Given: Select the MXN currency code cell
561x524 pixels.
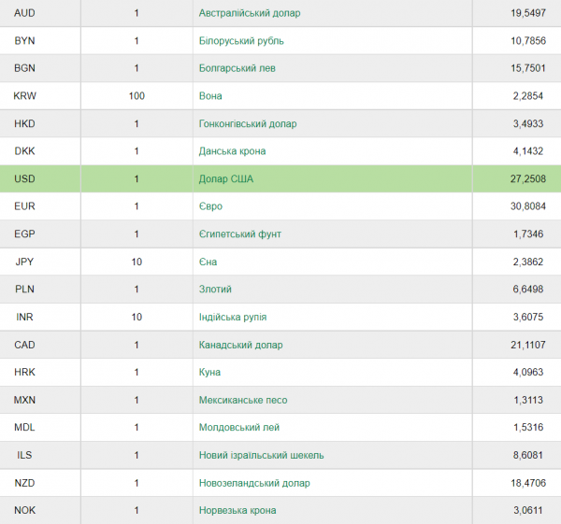Looking at the screenshot, I should (40, 400).
